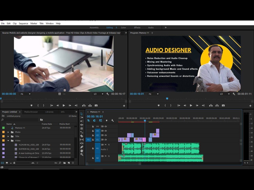
Task: Open the File menu
Action: point(3,23)
